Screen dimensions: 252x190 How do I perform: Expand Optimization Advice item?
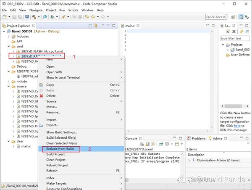tap(190, 160)
